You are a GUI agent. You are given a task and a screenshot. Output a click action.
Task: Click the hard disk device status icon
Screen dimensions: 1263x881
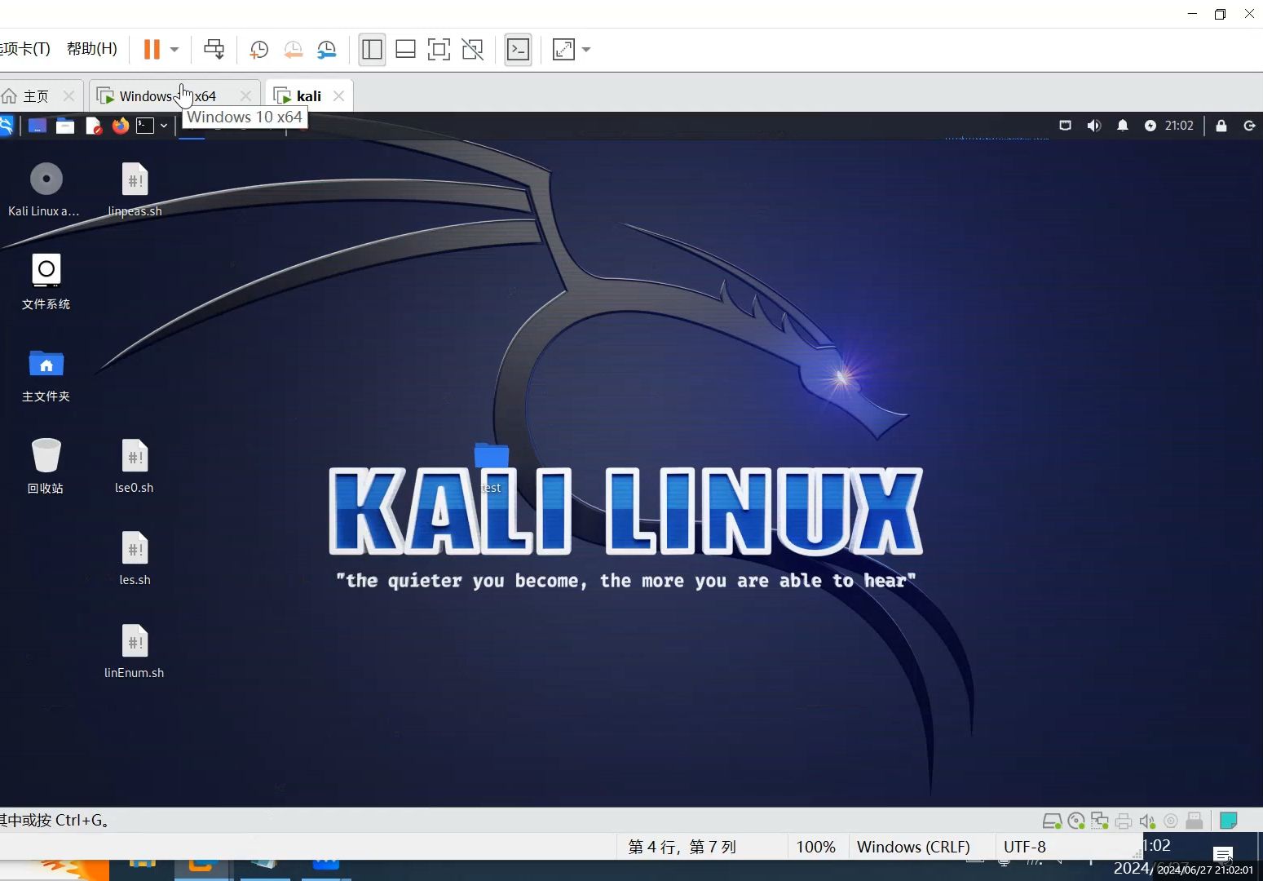click(1053, 821)
